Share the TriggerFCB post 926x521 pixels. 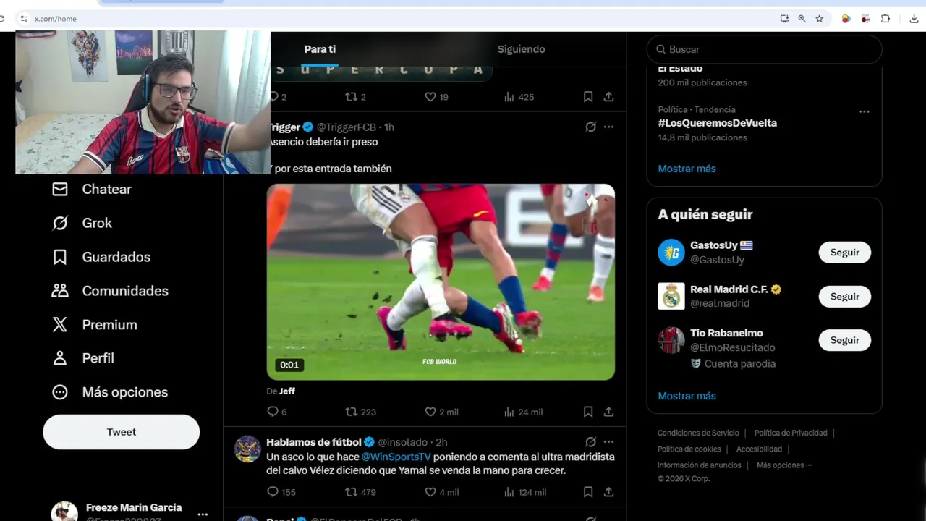608,412
